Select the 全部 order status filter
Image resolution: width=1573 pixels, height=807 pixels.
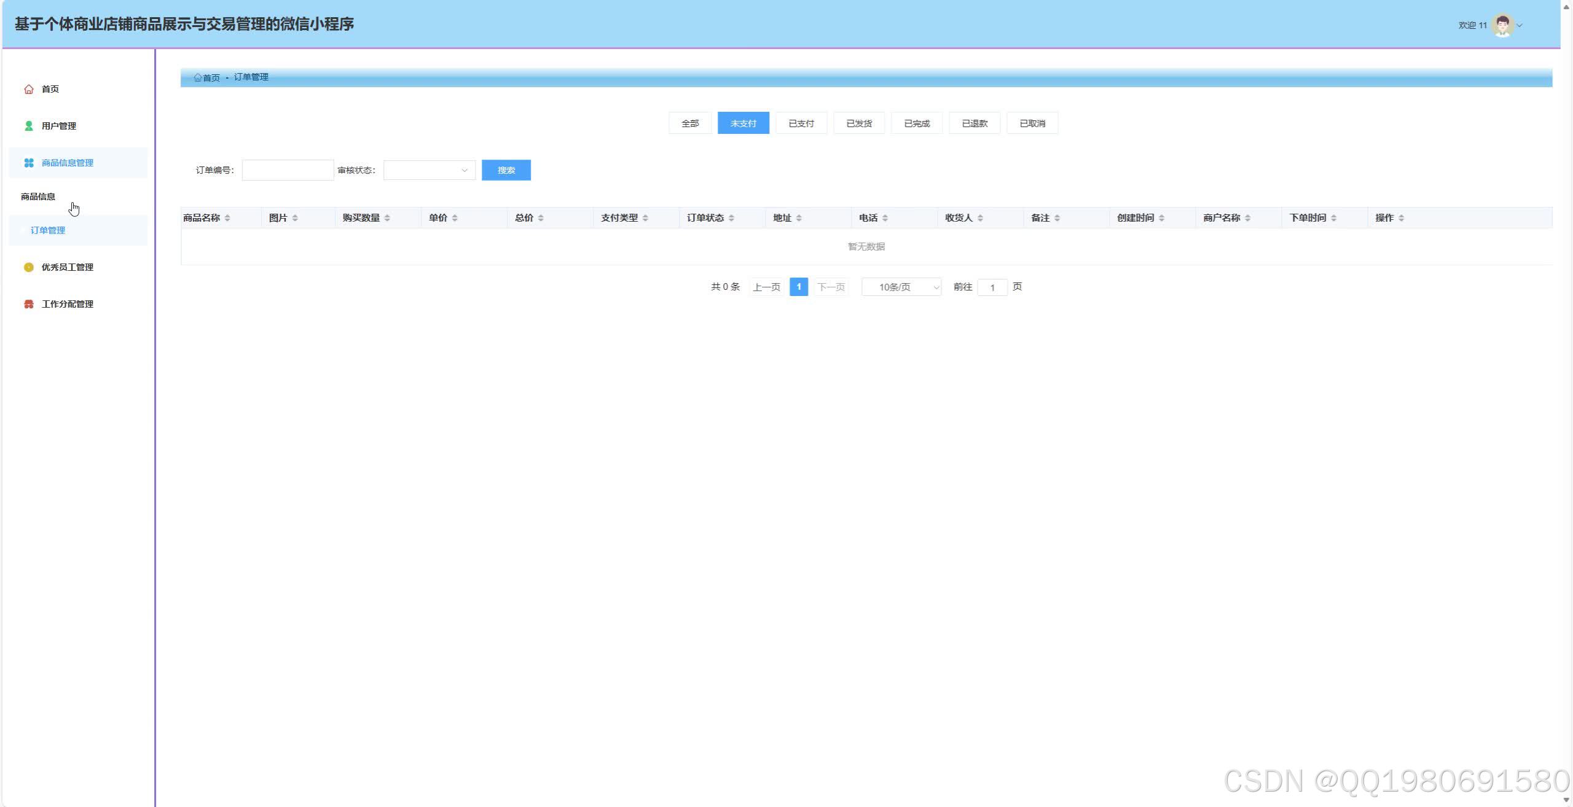coord(689,123)
